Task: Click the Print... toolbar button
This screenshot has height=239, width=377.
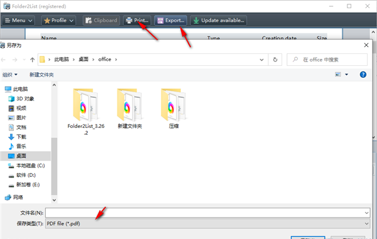Action: pos(137,21)
